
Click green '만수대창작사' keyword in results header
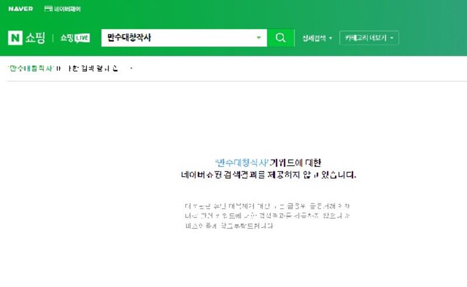pos(31,68)
